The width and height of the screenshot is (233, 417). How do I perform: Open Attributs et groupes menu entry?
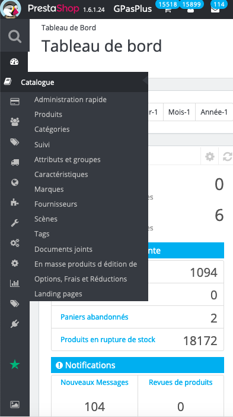[68, 160]
